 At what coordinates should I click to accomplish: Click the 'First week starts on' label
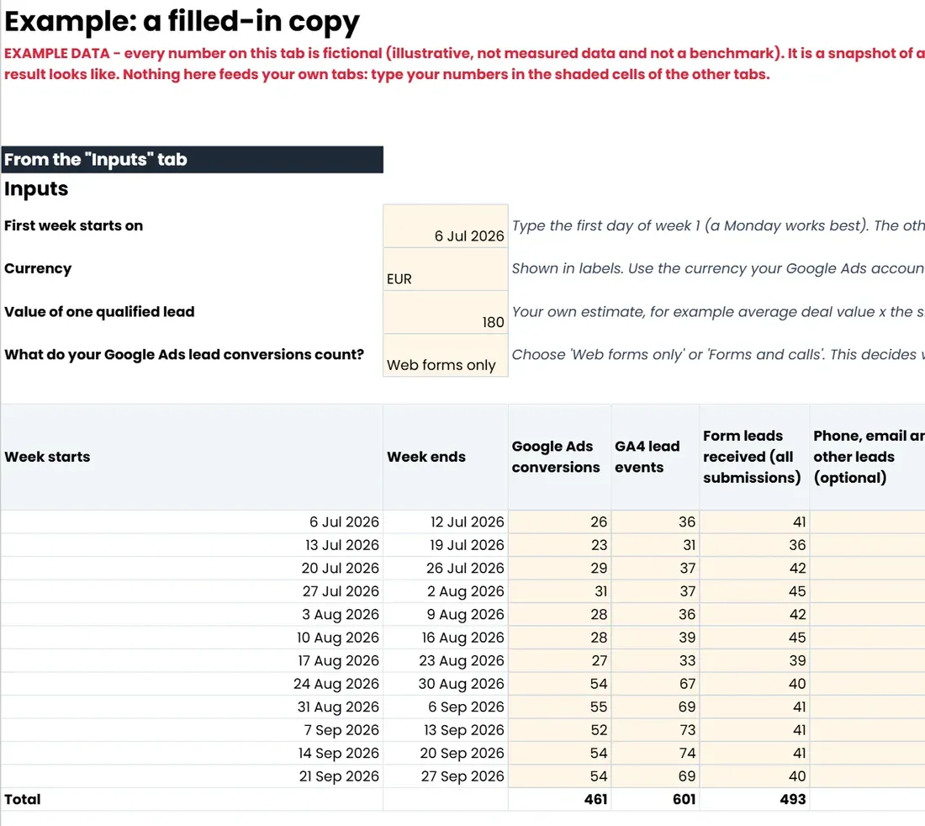pyautogui.click(x=73, y=225)
